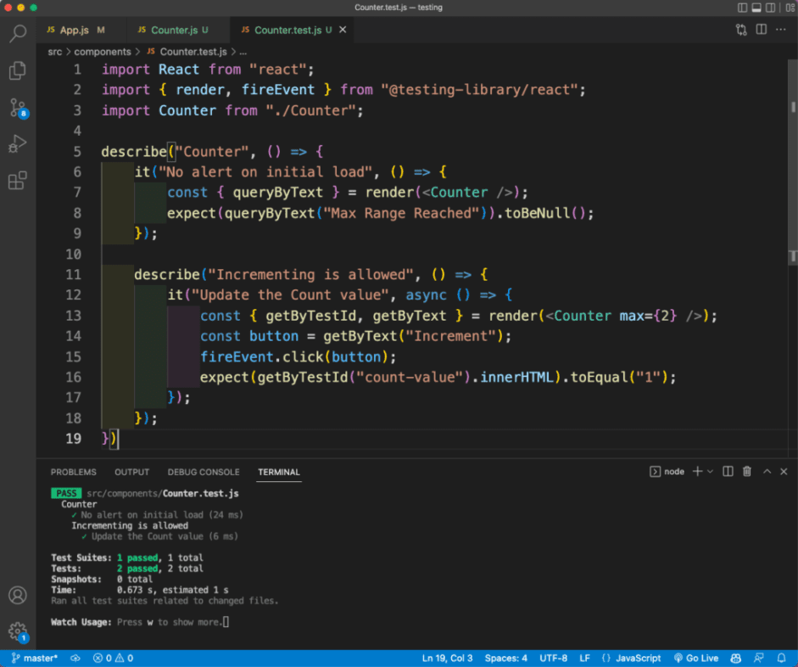Close the terminal panel
The image size is (798, 667).
784,472
